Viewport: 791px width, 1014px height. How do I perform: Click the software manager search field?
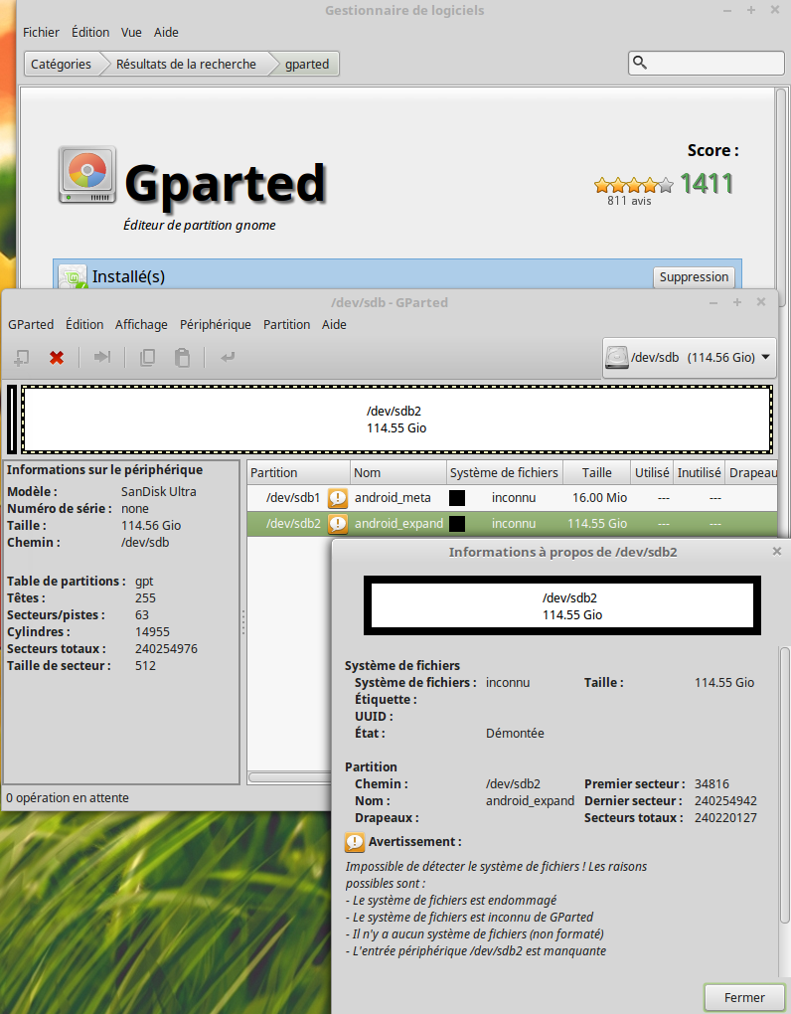pyautogui.click(x=707, y=63)
